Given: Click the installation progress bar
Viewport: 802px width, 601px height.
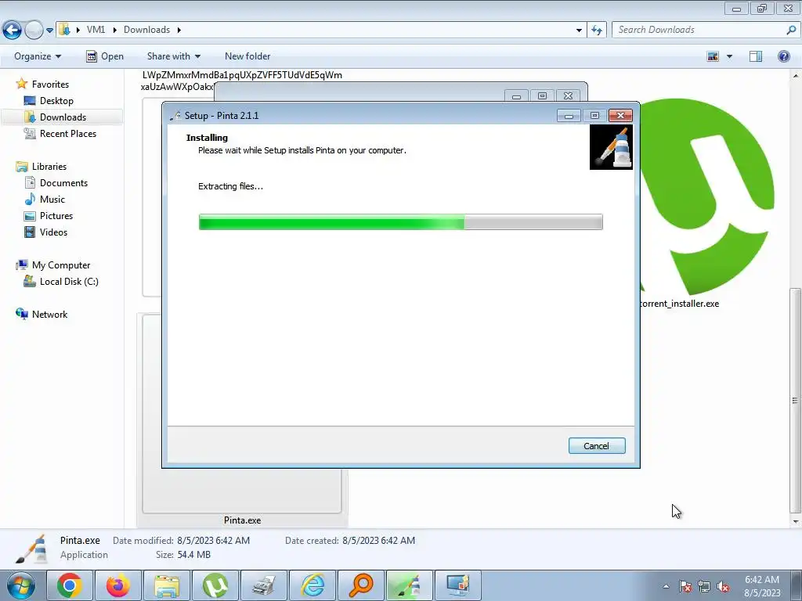Looking at the screenshot, I should coord(400,221).
